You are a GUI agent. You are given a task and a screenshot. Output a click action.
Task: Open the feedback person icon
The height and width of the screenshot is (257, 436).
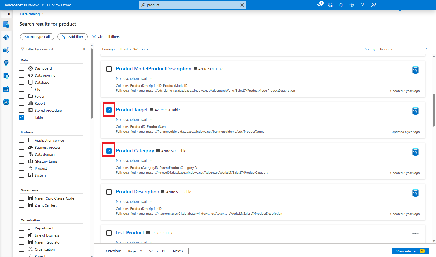373,5
